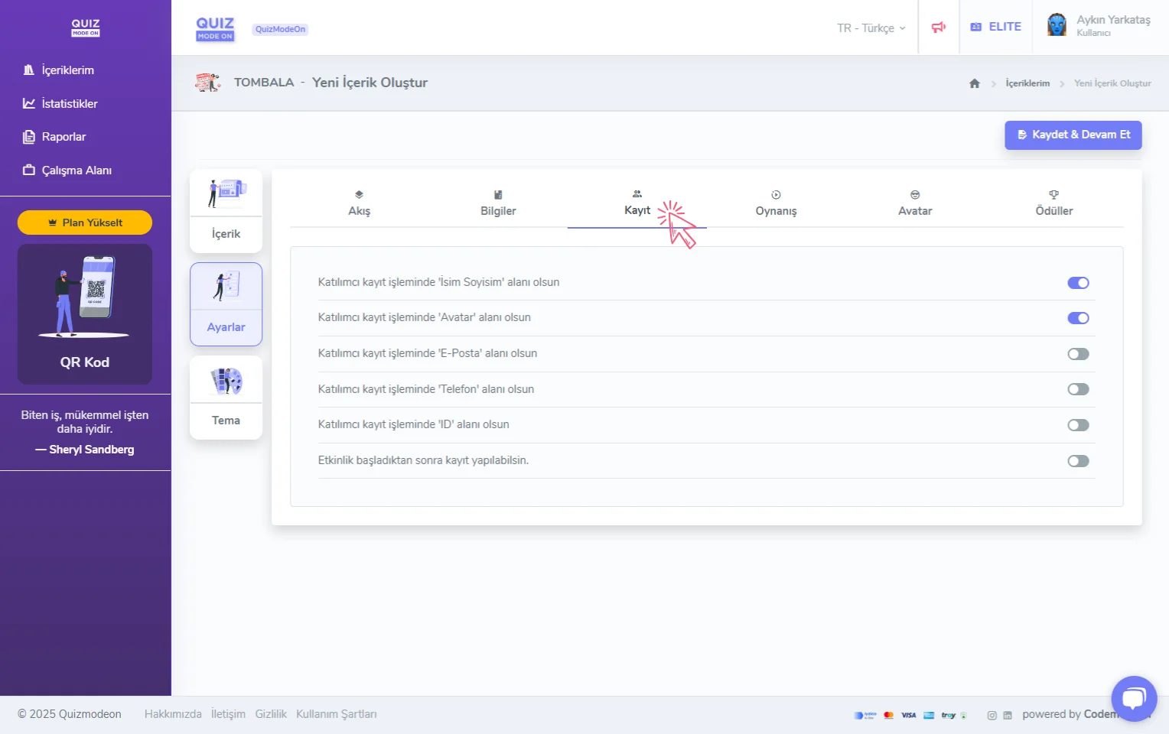Switch to the Oynanış tab
The height and width of the screenshot is (734, 1169).
776,204
